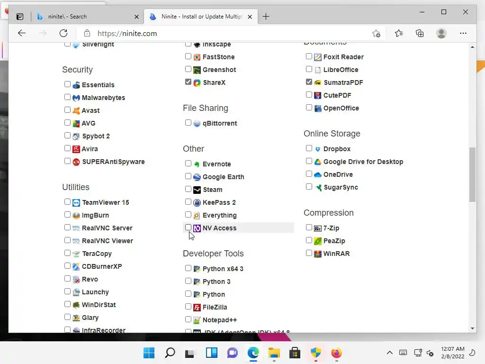
Task: Open File Explorer from taskbar
Action: coord(274,353)
